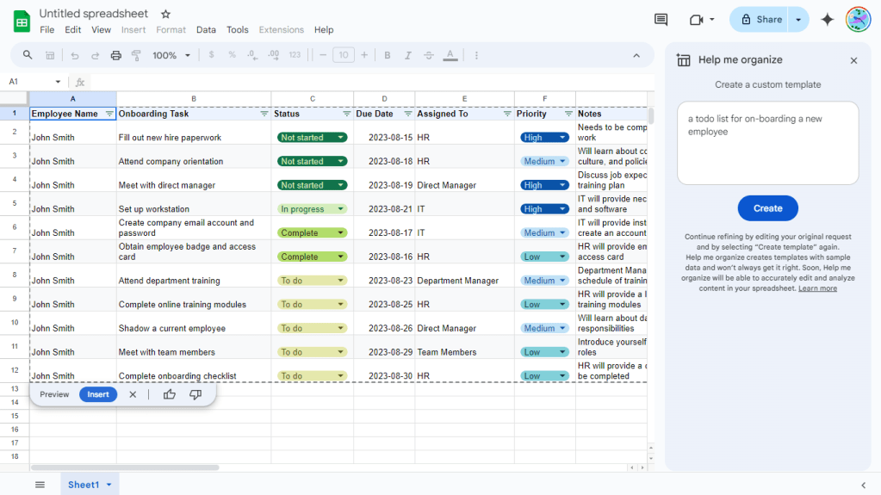881x495 pixels.
Task: Click the undo arrow in toolbar
Action: tap(74, 55)
